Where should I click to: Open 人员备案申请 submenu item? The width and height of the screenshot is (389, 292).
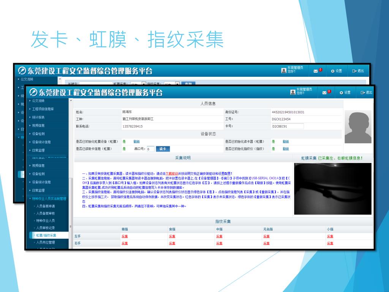(x=46, y=206)
